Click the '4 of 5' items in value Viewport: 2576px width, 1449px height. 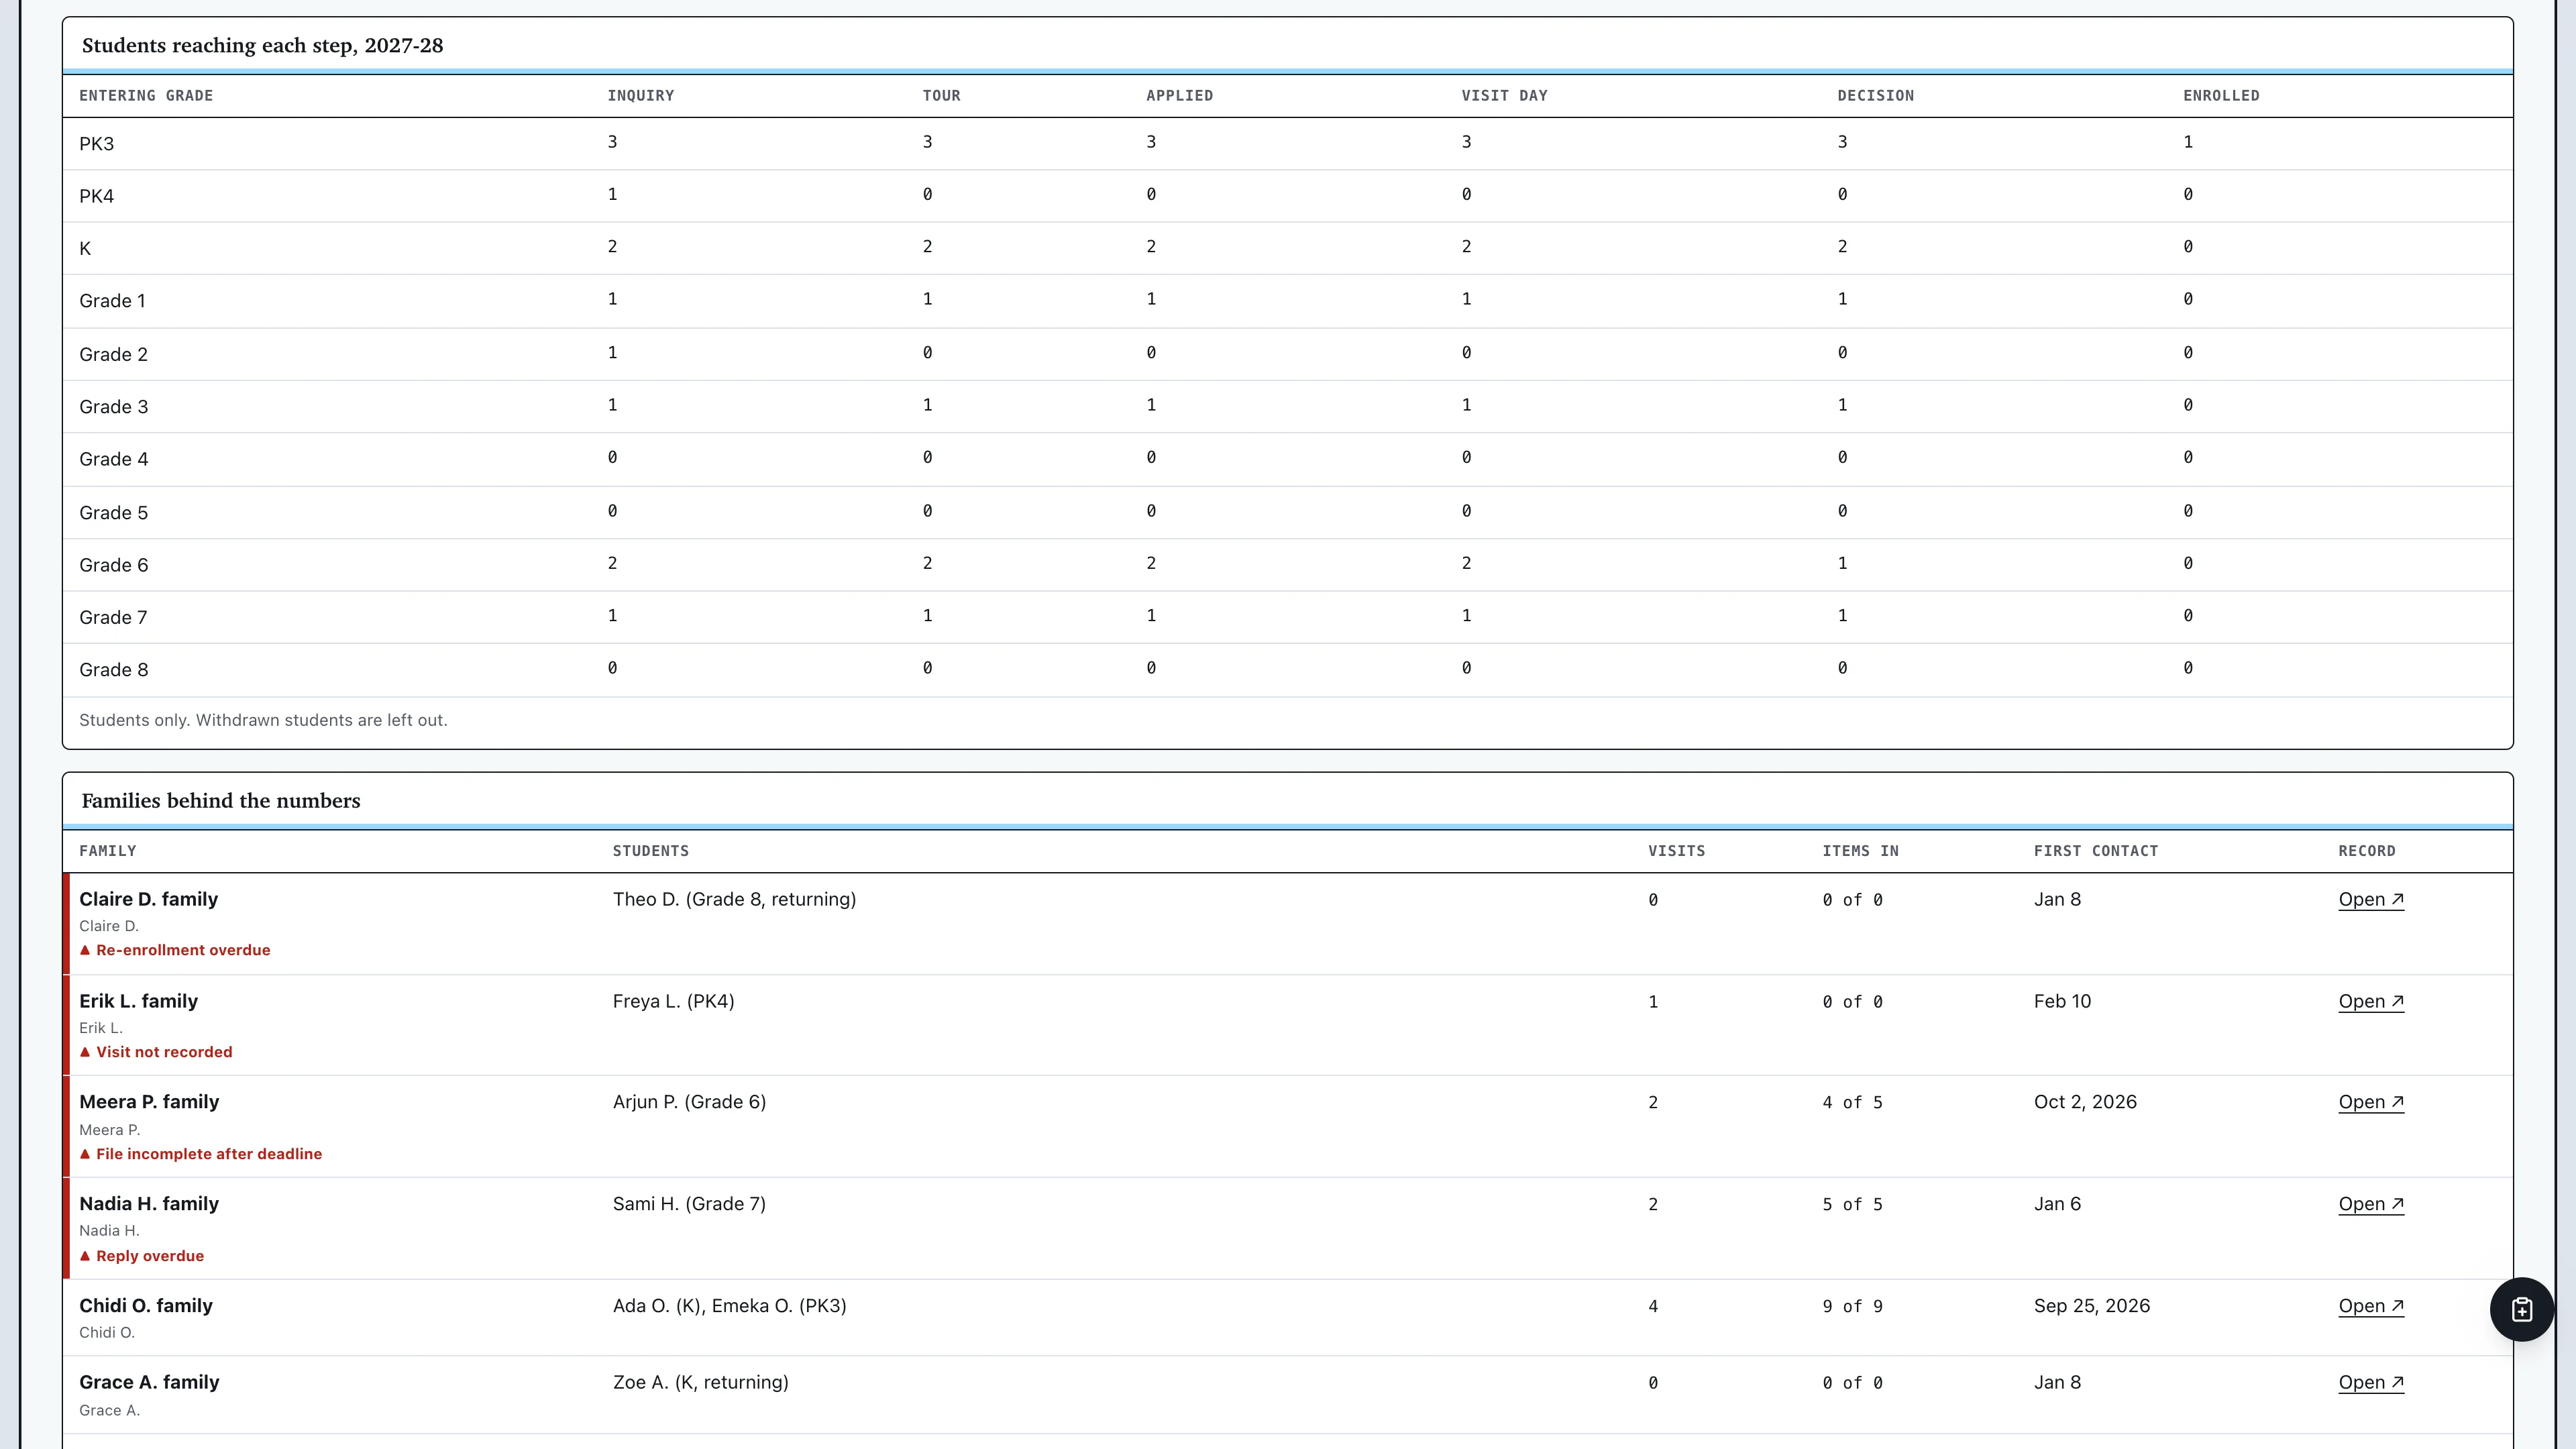point(1852,1103)
